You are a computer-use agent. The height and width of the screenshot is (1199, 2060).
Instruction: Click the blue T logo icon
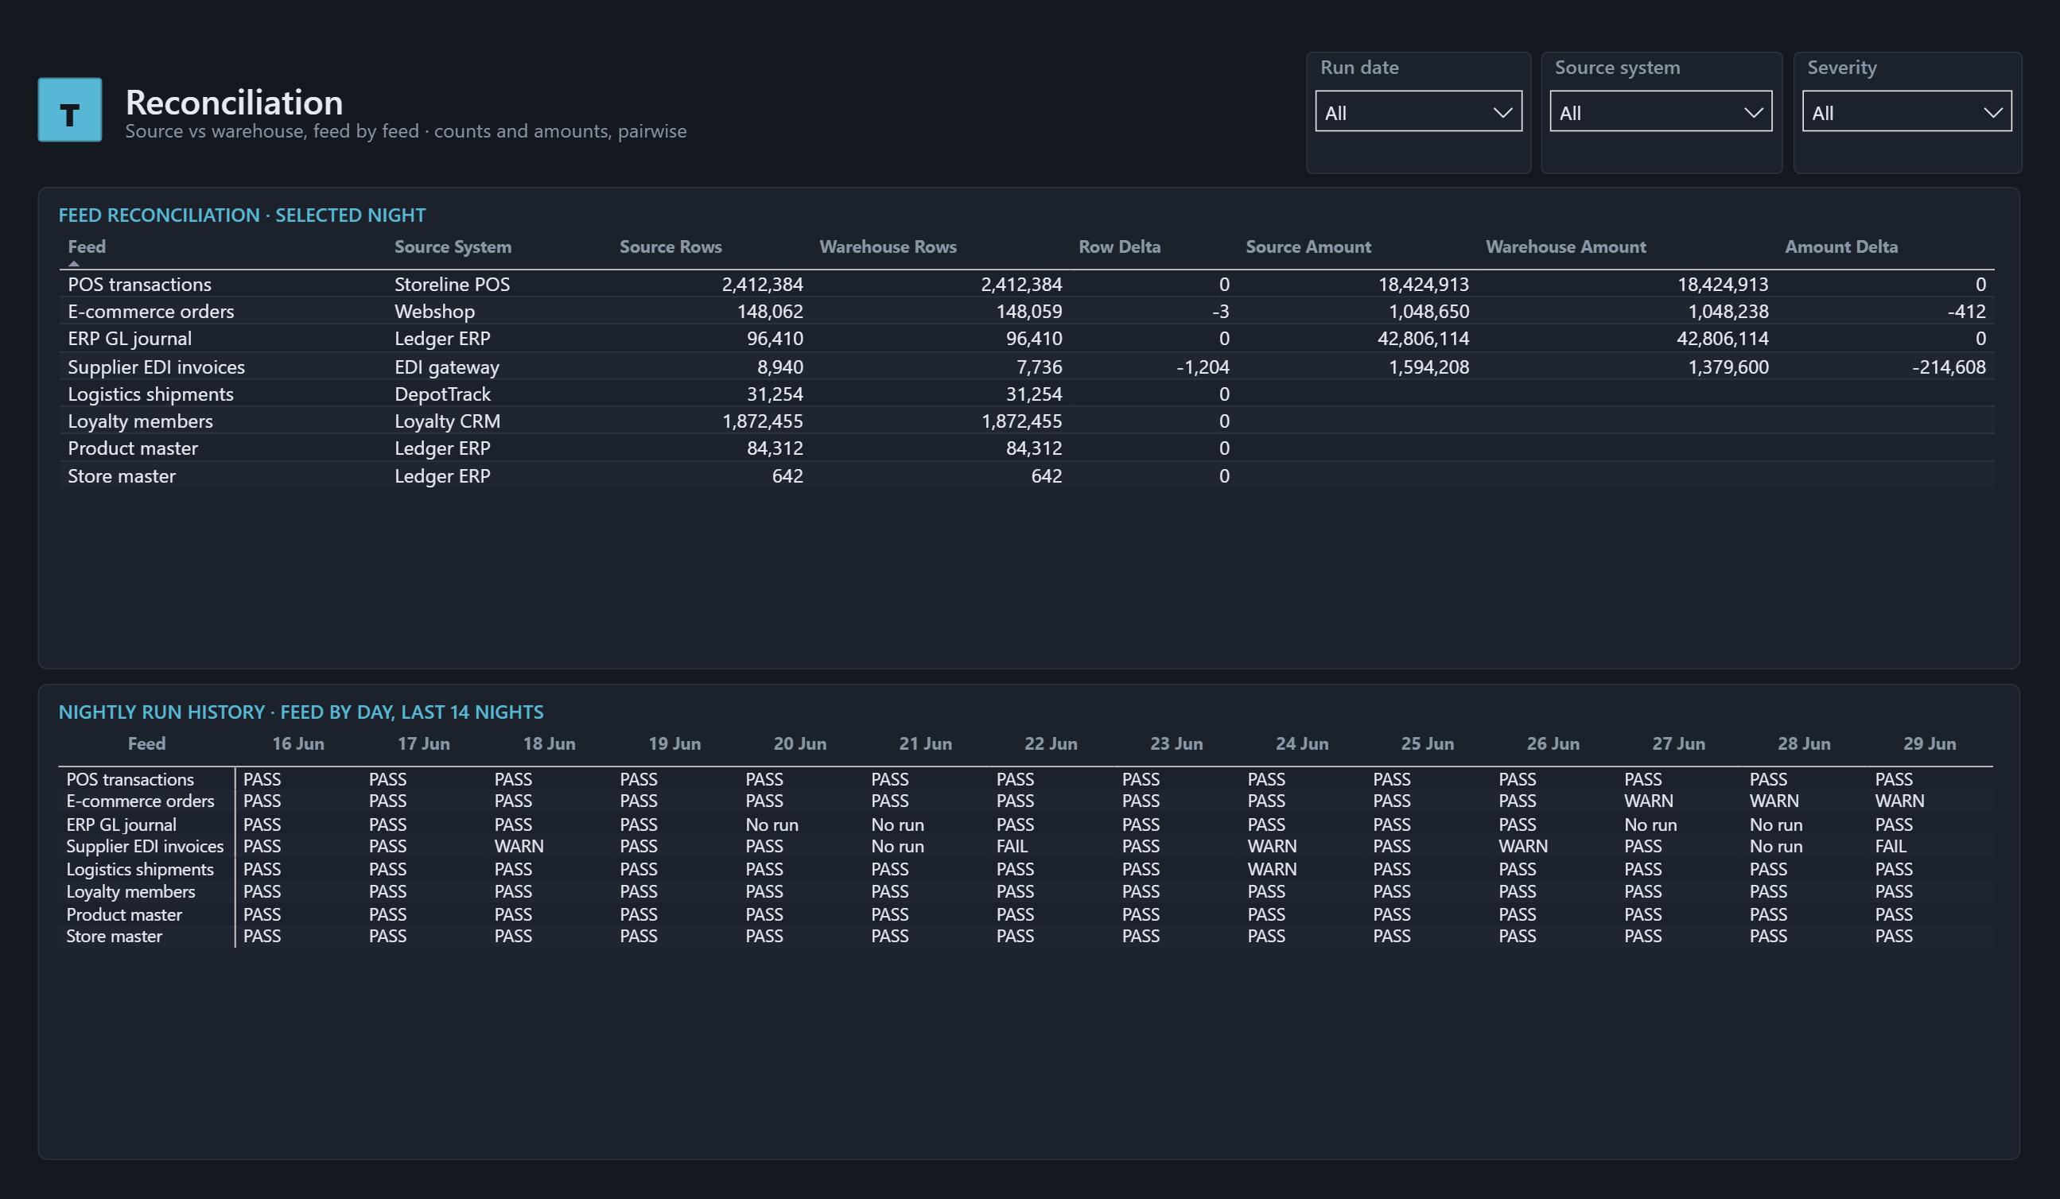pyautogui.click(x=69, y=110)
